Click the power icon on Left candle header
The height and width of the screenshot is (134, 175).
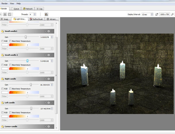(x=48, y=103)
